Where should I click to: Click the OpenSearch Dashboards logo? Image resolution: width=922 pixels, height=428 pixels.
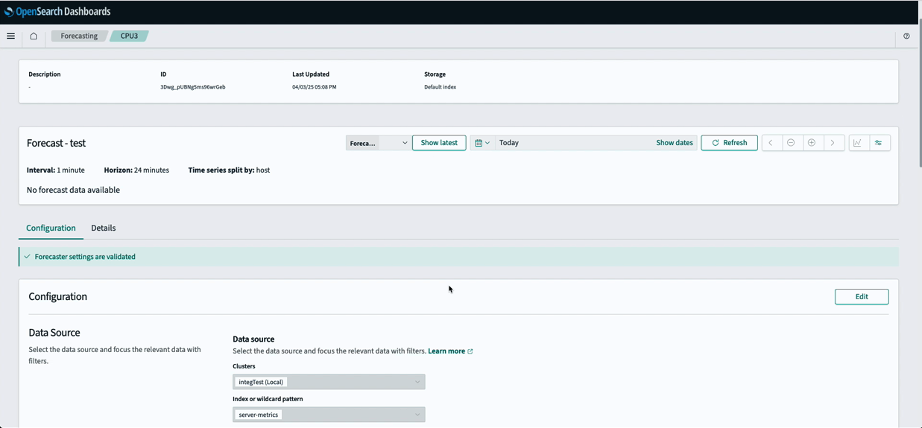(57, 12)
